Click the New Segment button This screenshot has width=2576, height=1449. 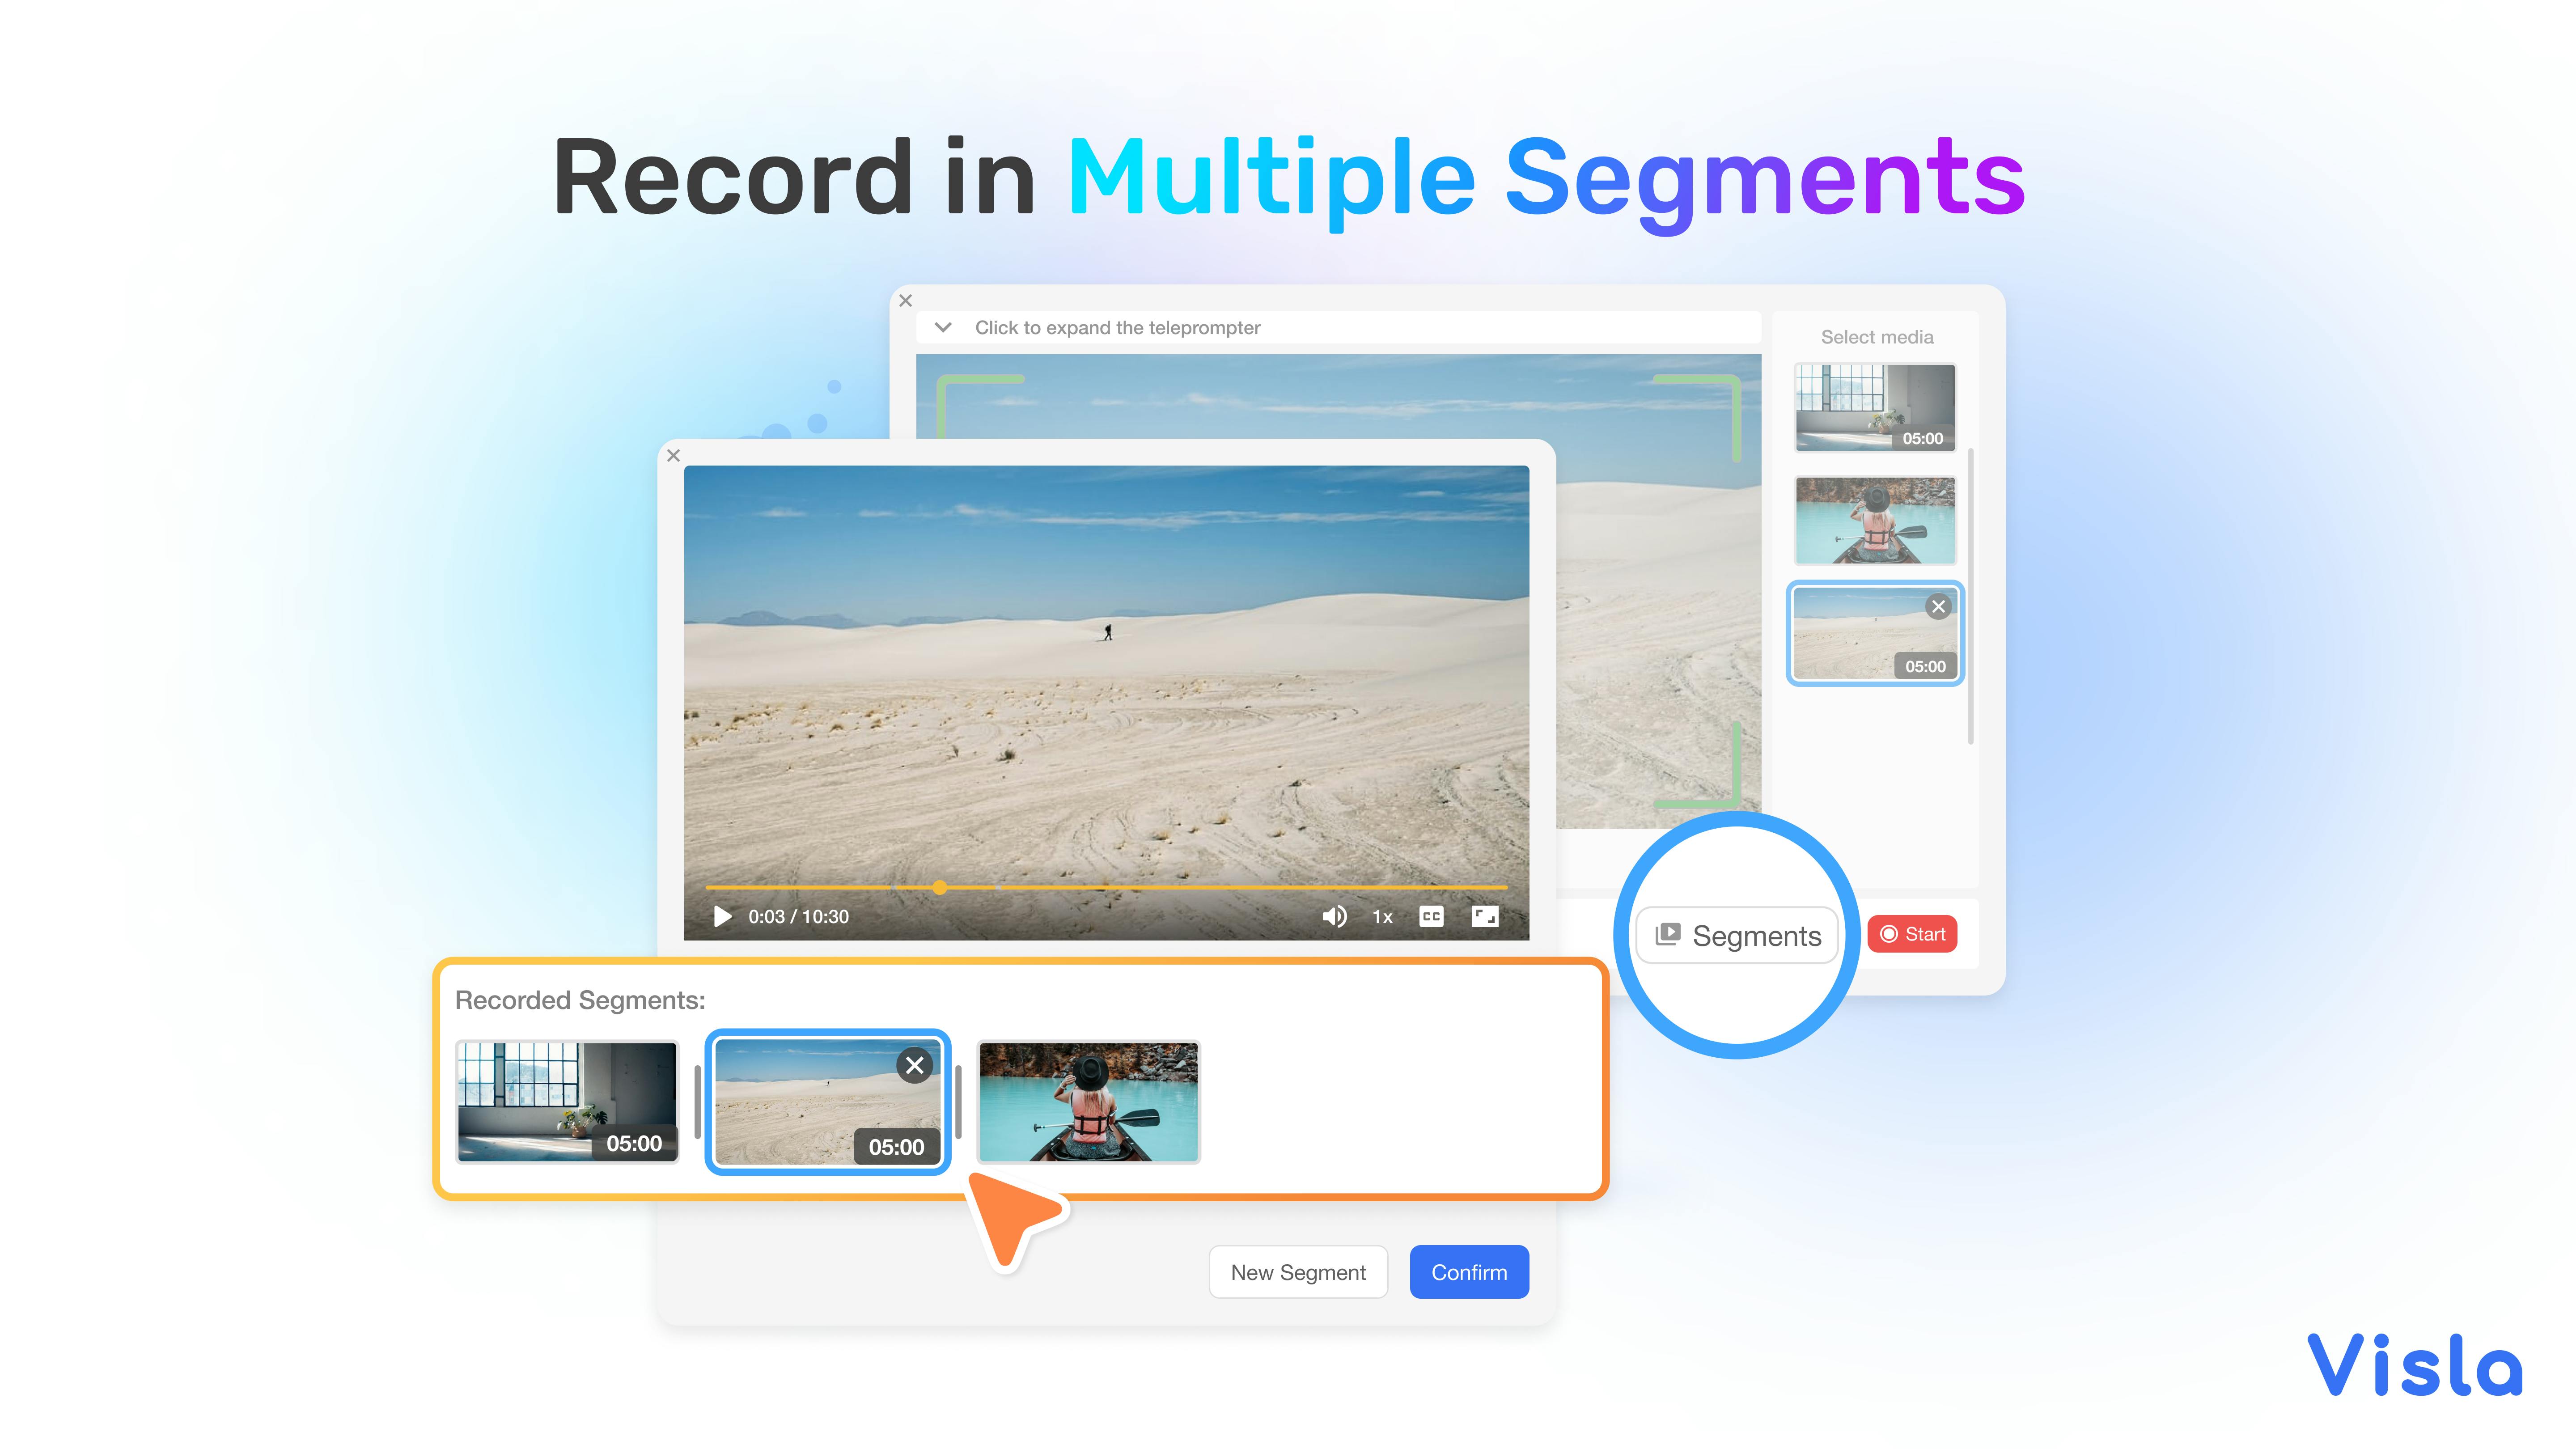pyautogui.click(x=1298, y=1272)
